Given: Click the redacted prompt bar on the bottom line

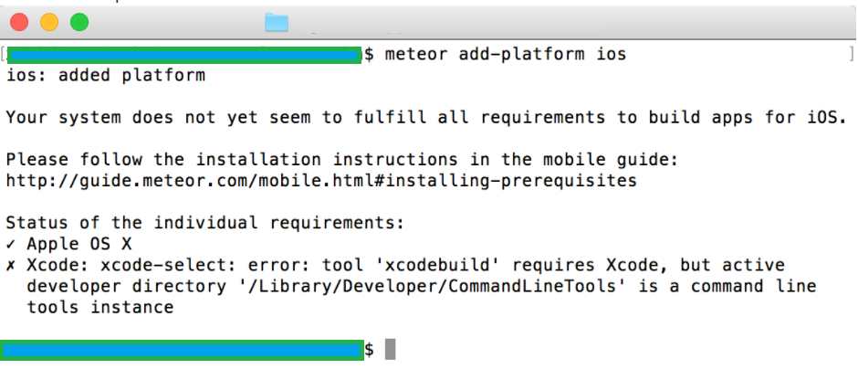Looking at the screenshot, I should (183, 349).
